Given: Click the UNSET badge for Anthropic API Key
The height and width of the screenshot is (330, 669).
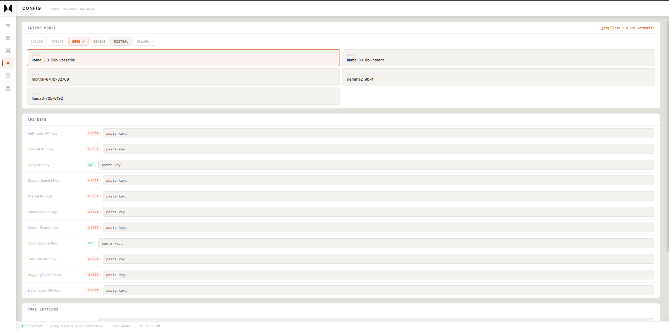Looking at the screenshot, I should click(x=93, y=134).
